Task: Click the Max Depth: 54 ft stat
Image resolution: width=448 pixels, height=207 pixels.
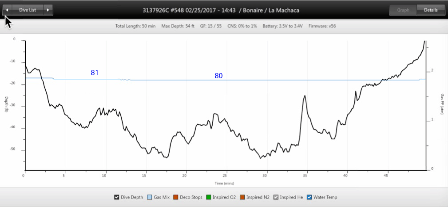Action: click(177, 26)
